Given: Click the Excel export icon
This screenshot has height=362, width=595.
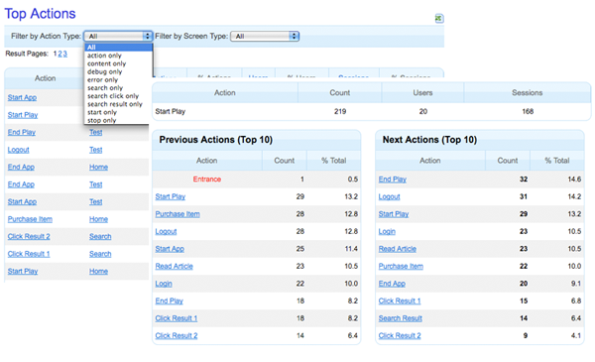Looking at the screenshot, I should coord(439,18).
